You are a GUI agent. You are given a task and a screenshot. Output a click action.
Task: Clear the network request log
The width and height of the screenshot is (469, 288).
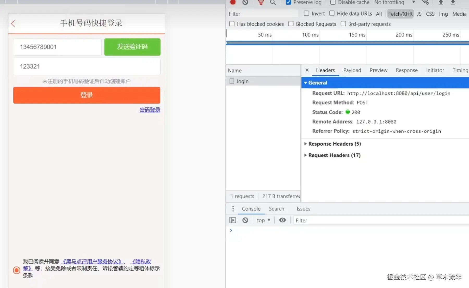245,2
